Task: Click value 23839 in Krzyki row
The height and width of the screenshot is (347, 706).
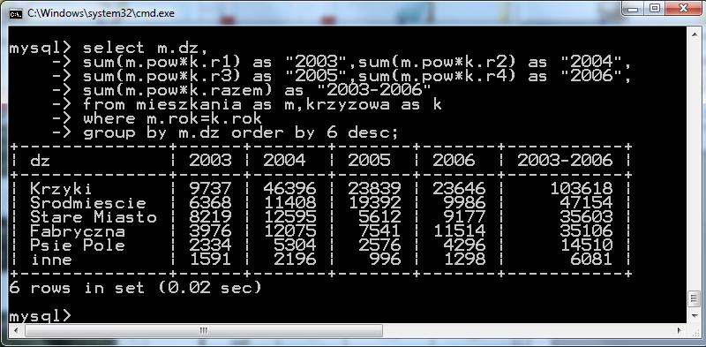Action: [x=374, y=188]
